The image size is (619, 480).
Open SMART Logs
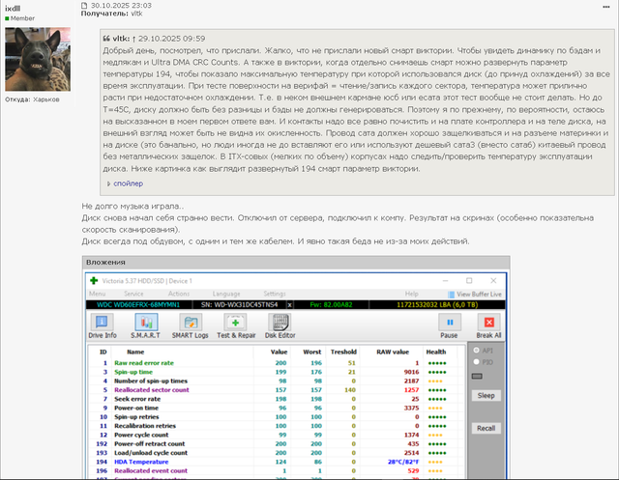pos(190,325)
